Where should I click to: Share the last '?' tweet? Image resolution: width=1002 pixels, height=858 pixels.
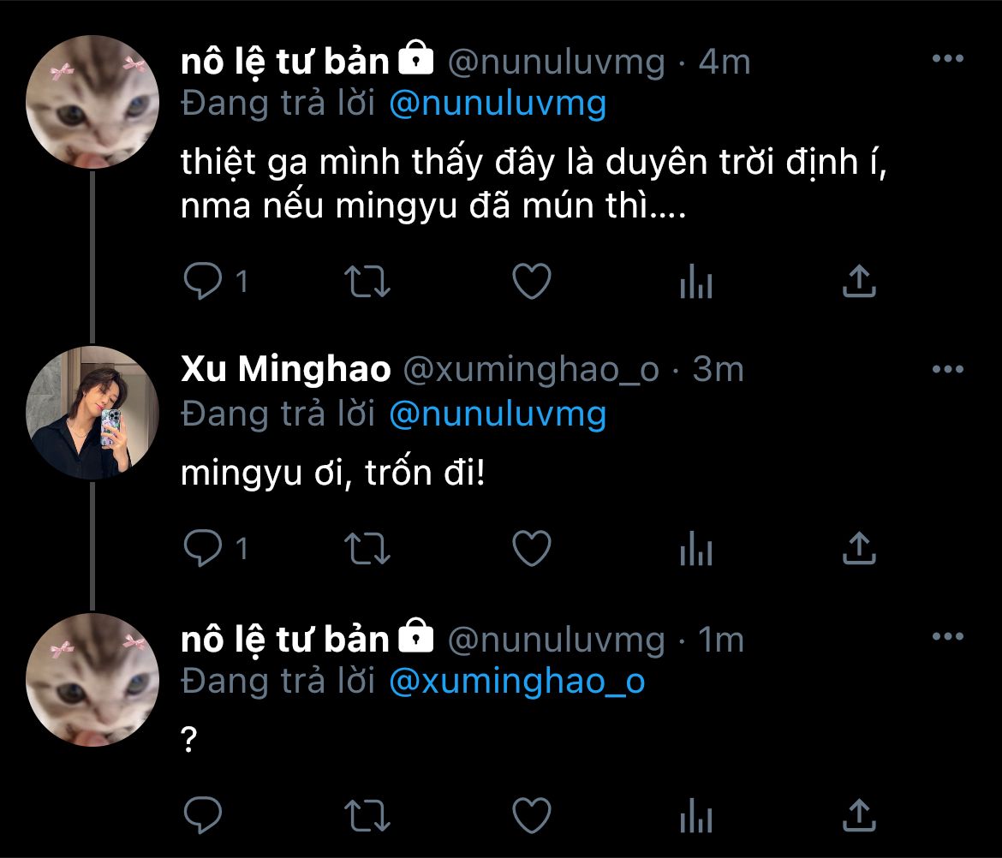pyautogui.click(x=859, y=814)
